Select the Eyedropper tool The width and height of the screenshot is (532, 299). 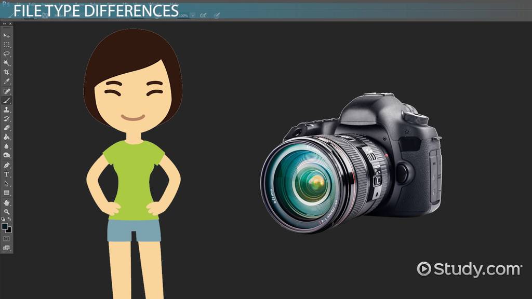tap(7, 81)
